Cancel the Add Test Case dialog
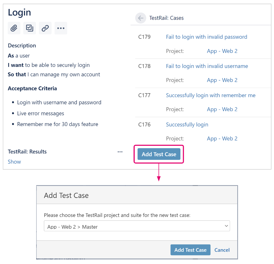The width and height of the screenshot is (274, 264). pos(222,250)
